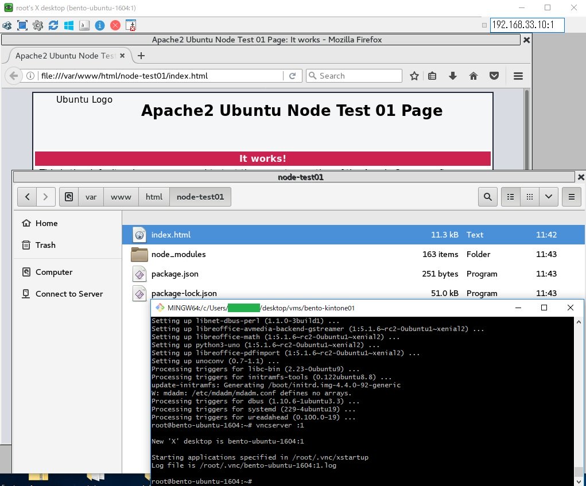Go back in the file manager

click(28, 197)
